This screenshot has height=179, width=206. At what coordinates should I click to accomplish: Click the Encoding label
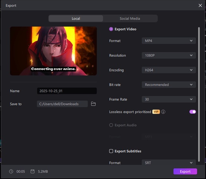tap(117, 70)
